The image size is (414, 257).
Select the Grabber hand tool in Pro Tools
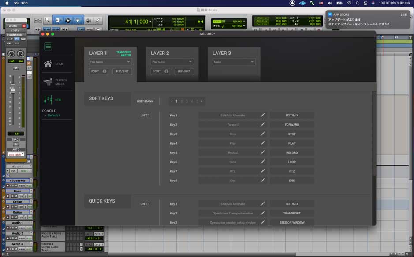(x=78, y=20)
